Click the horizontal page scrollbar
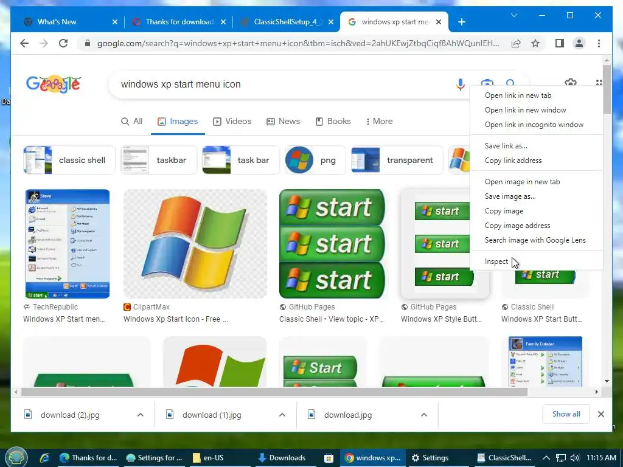 [x=274, y=392]
